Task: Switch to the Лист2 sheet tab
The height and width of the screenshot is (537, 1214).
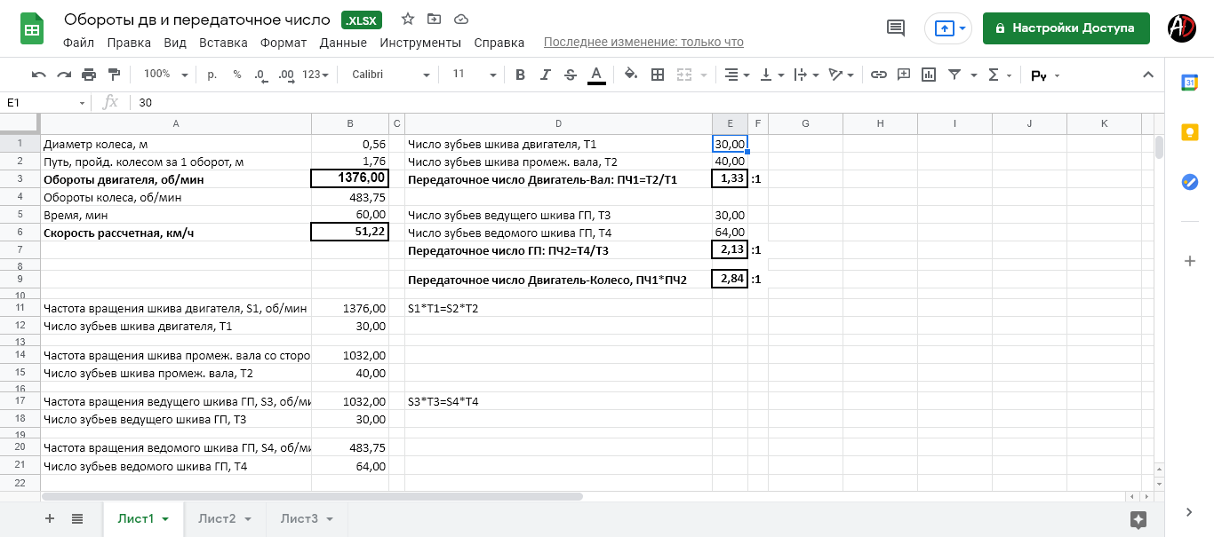Action: click(x=225, y=518)
